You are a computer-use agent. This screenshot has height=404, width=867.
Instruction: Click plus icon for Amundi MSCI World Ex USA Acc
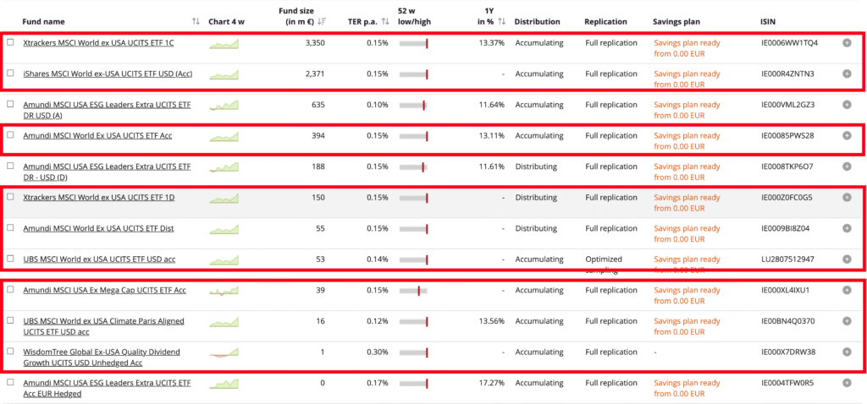pos(847,135)
